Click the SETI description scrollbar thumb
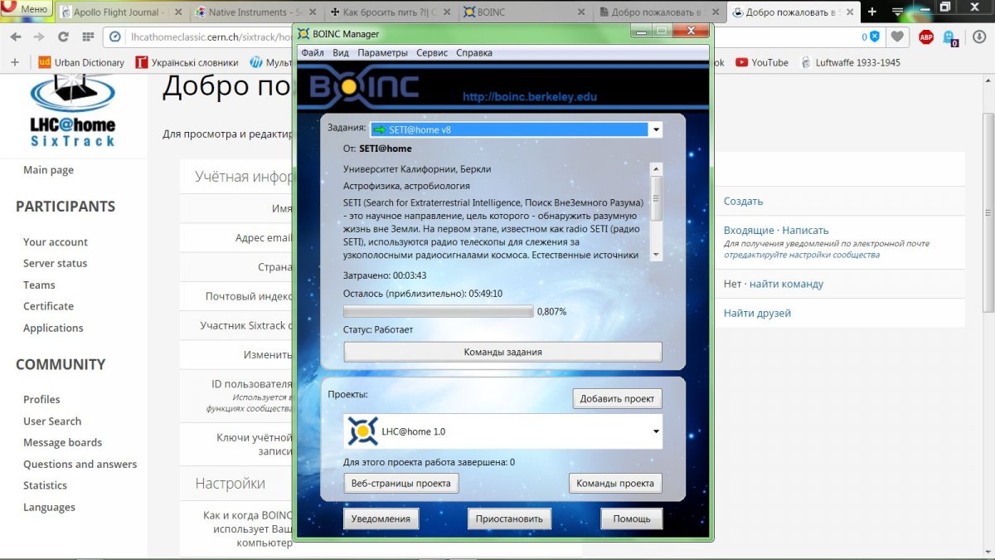This screenshot has height=560, width=995. 657,197
